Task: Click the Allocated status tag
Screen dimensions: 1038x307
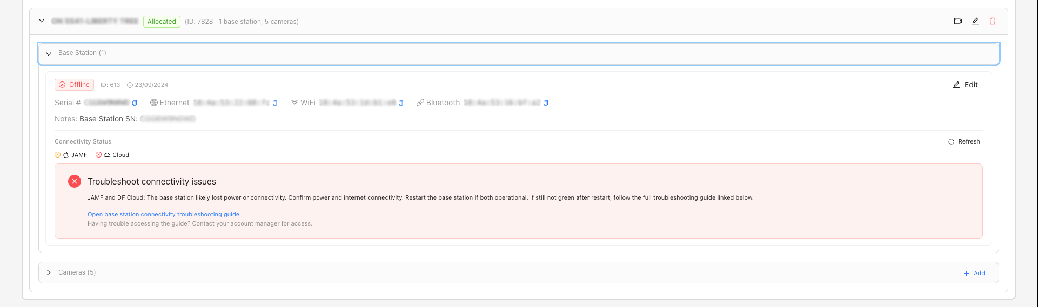Action: (x=162, y=22)
